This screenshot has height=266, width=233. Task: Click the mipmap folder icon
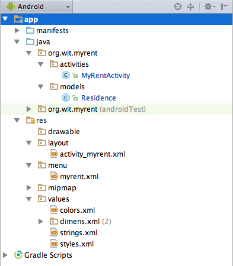(x=42, y=187)
